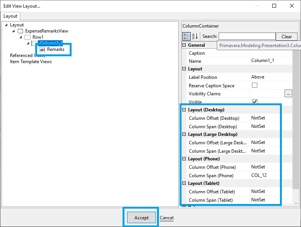This screenshot has width=301, height=227.
Task: Select the ExpenseRemarksView tree label
Action: coord(47,31)
